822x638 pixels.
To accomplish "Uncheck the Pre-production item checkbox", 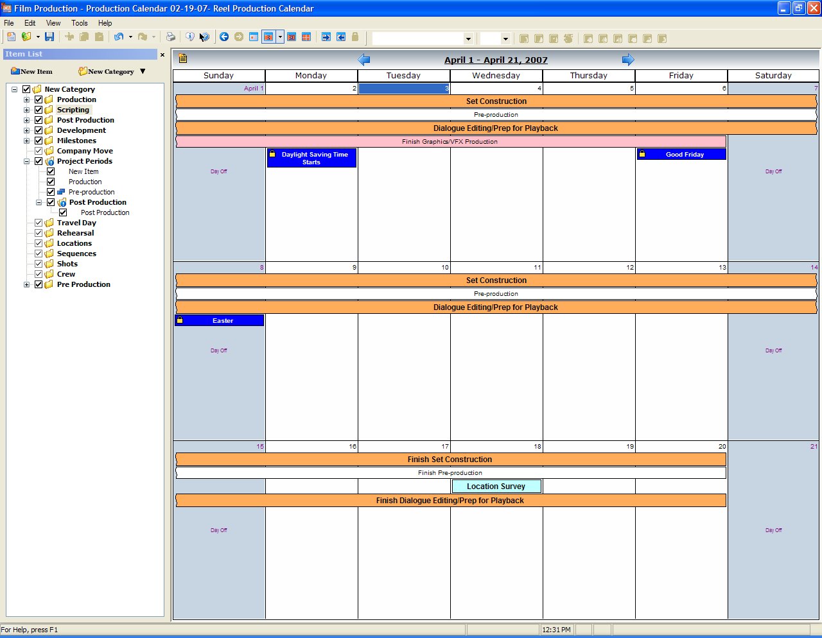I will [51, 192].
